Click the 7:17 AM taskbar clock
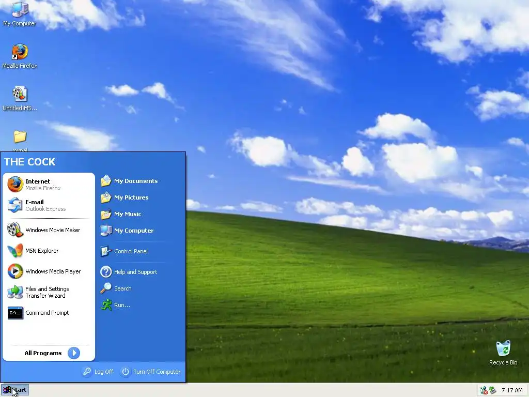Screen dimensions: 529x397 pos(512,390)
